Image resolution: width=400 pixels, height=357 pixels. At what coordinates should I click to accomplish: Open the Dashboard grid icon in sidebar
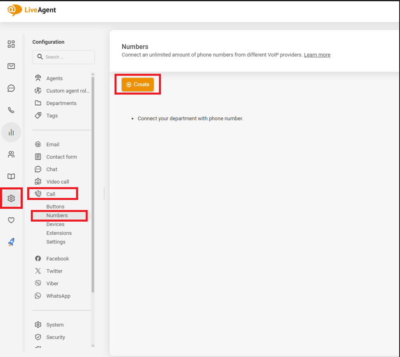pyautogui.click(x=11, y=44)
